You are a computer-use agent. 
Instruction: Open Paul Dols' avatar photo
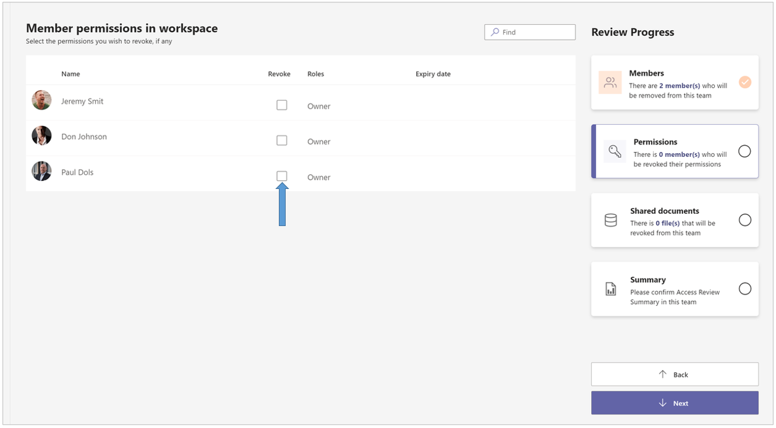(x=41, y=171)
